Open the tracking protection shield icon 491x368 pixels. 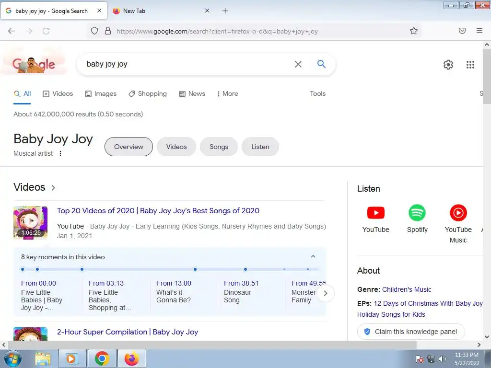click(x=94, y=31)
